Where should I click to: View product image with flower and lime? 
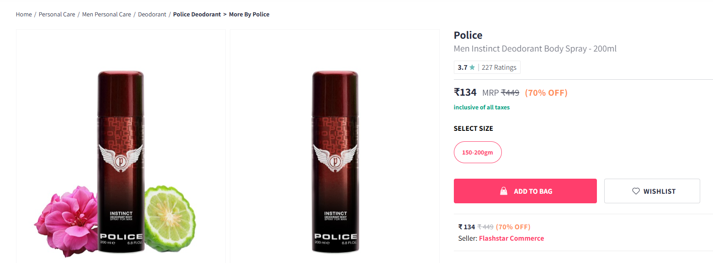tap(121, 160)
